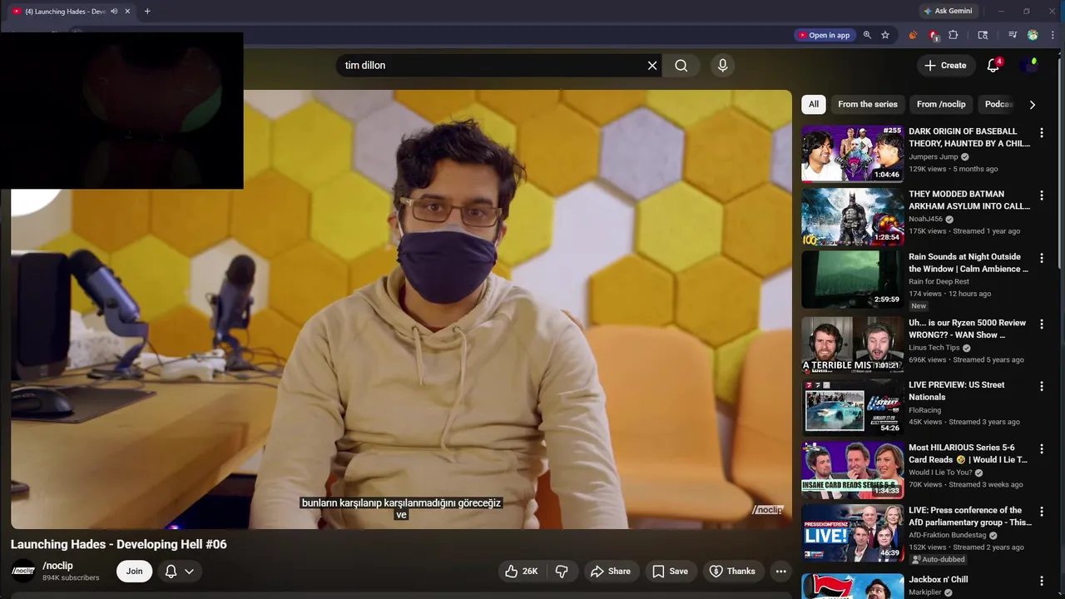The height and width of the screenshot is (599, 1065).
Task: Open the Chrome three-dot menu
Action: [1053, 35]
